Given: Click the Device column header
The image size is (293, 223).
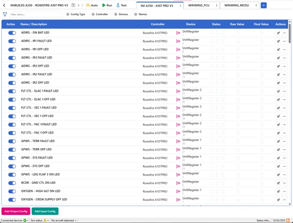Looking at the screenshot, I should pyautogui.click(x=190, y=24).
